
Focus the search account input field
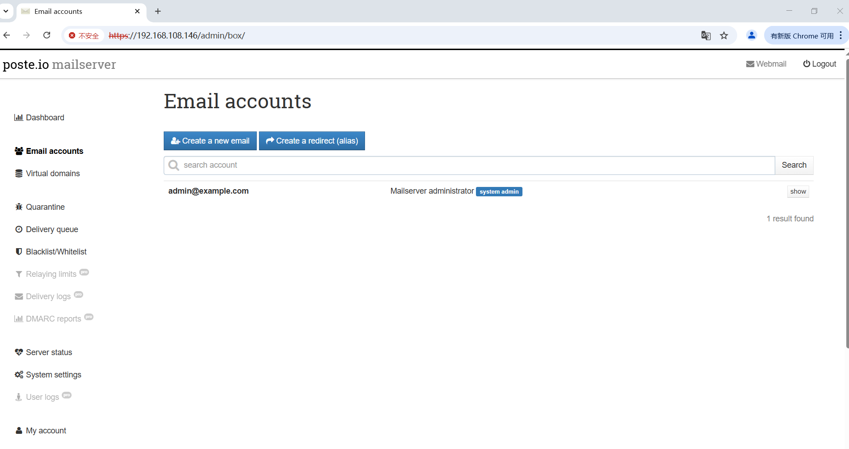(469, 165)
